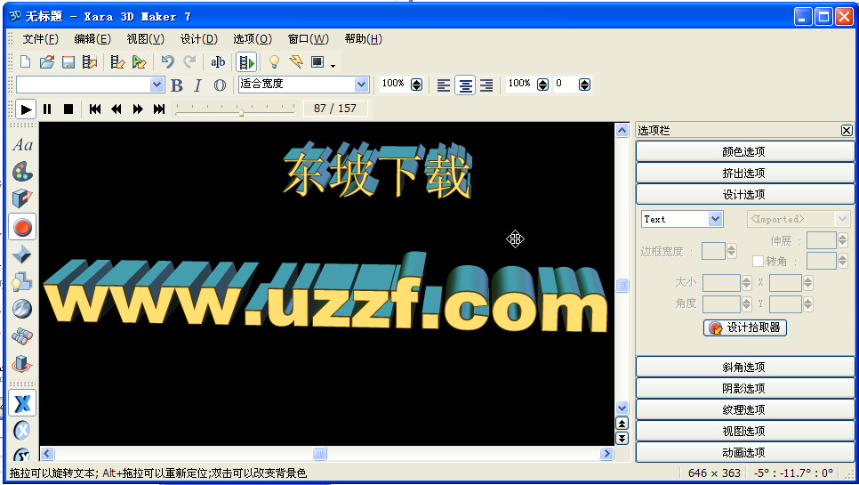Click the black square display icon
Screen dimensions: 859x485
317,62
